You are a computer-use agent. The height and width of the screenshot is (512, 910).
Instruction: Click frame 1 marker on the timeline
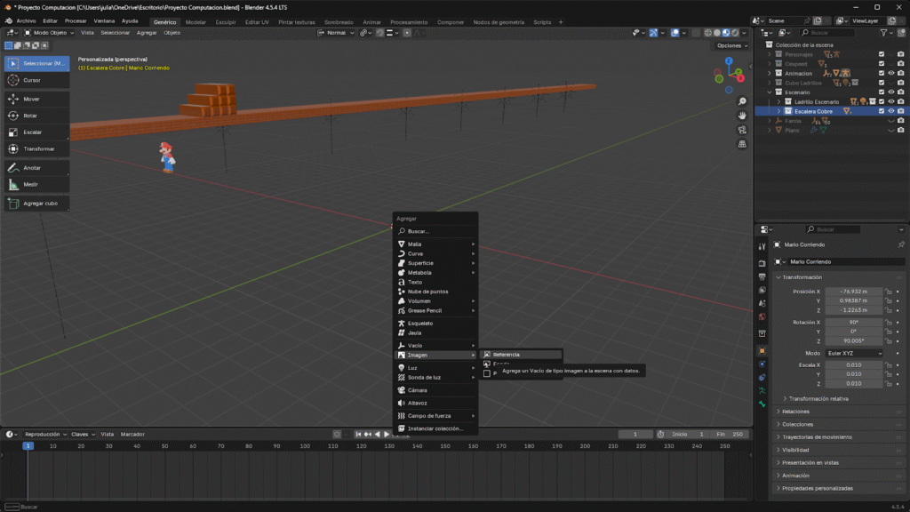28,445
